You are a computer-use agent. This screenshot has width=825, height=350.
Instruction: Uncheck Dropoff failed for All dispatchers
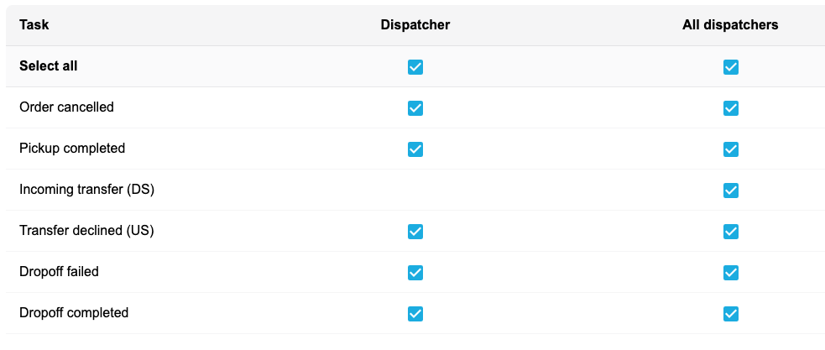pos(730,272)
